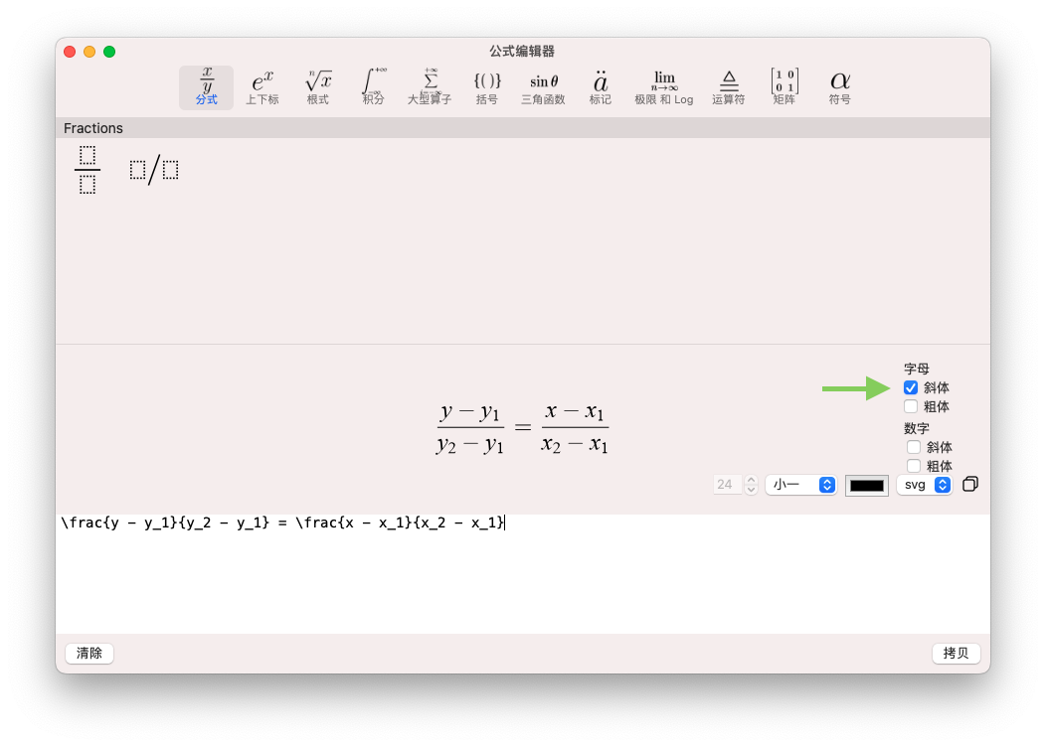
Task: Insert the slanted inline fraction template
Action: click(x=154, y=170)
